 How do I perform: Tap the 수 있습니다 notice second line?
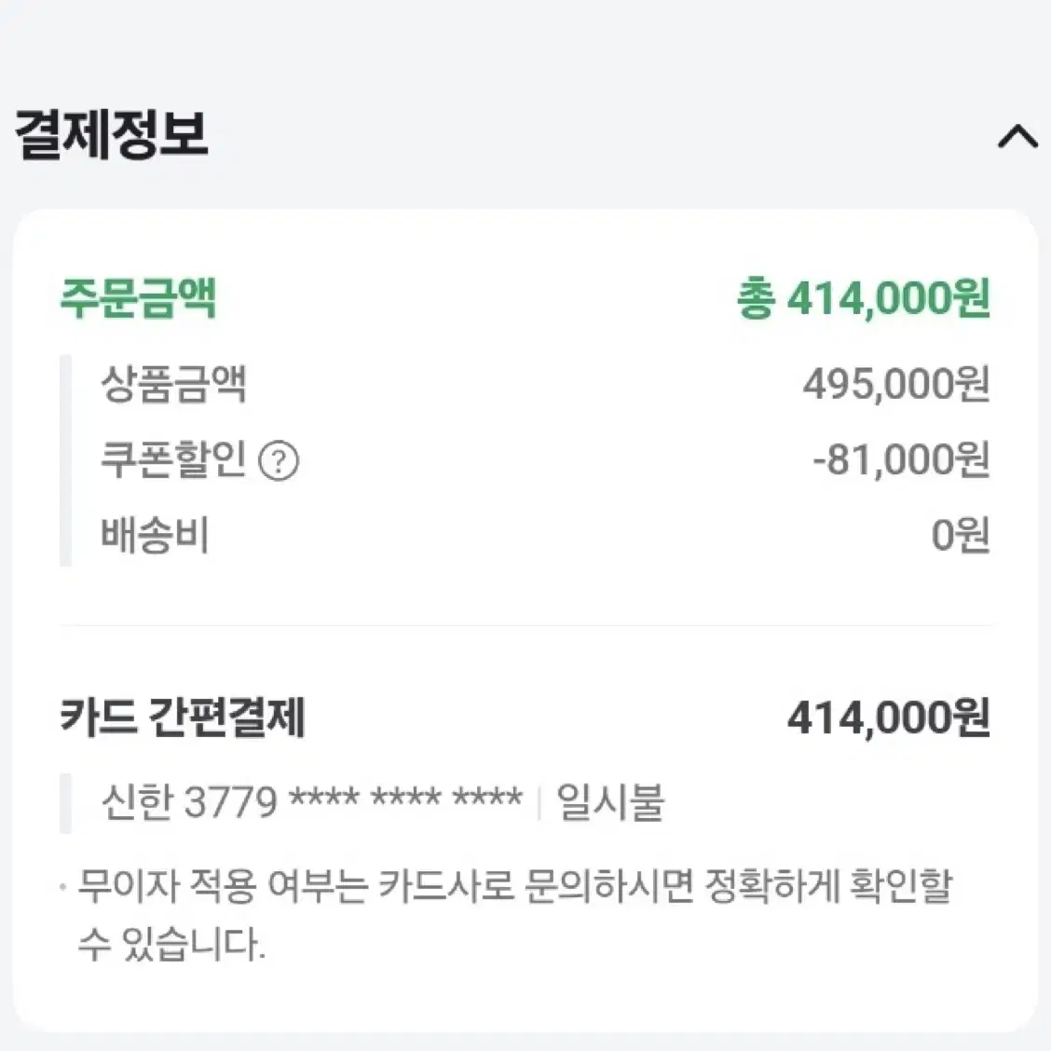(x=171, y=944)
